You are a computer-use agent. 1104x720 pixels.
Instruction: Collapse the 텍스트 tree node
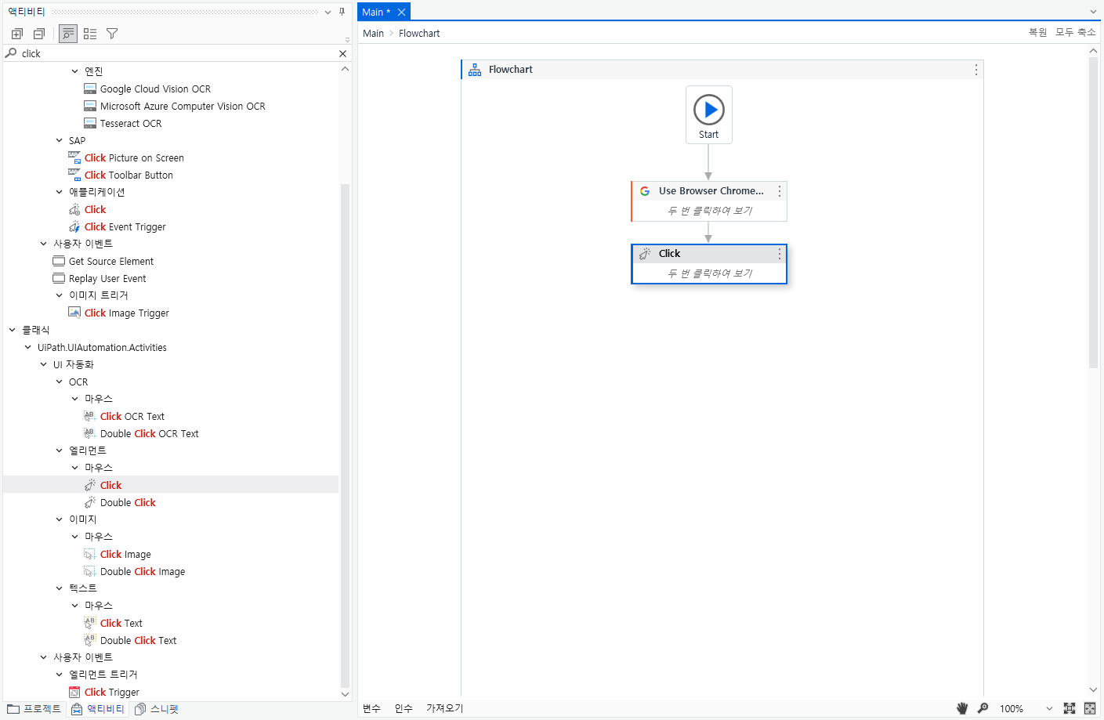pos(60,588)
